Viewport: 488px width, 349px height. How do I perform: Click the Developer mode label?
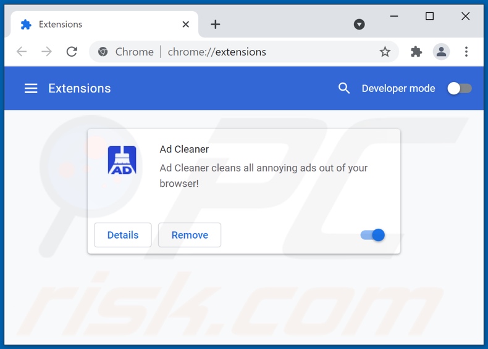click(398, 89)
